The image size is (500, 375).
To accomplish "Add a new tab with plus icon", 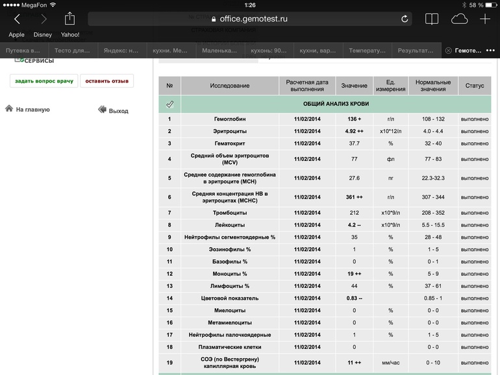I will tap(485, 19).
